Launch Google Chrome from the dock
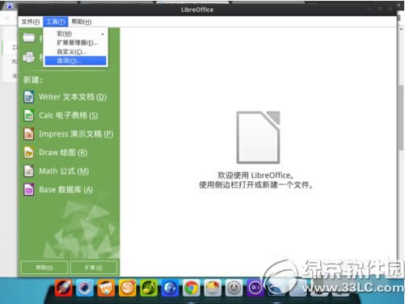Image resolution: width=405 pixels, height=304 pixels. point(192,288)
